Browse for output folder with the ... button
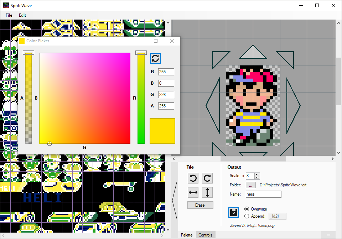Viewport: 342px width, 239px height. click(250, 185)
